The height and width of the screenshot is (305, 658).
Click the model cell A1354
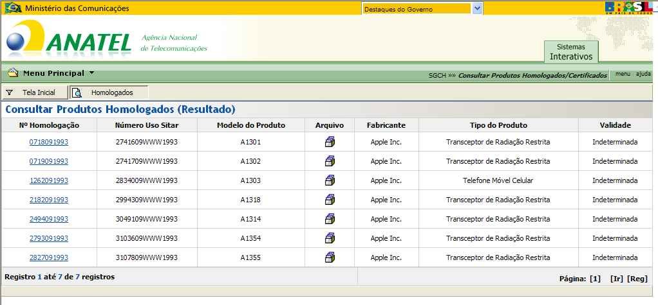[250, 238]
